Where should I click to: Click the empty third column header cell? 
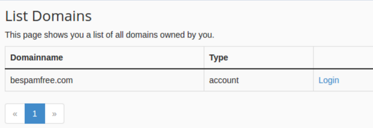[343, 57]
